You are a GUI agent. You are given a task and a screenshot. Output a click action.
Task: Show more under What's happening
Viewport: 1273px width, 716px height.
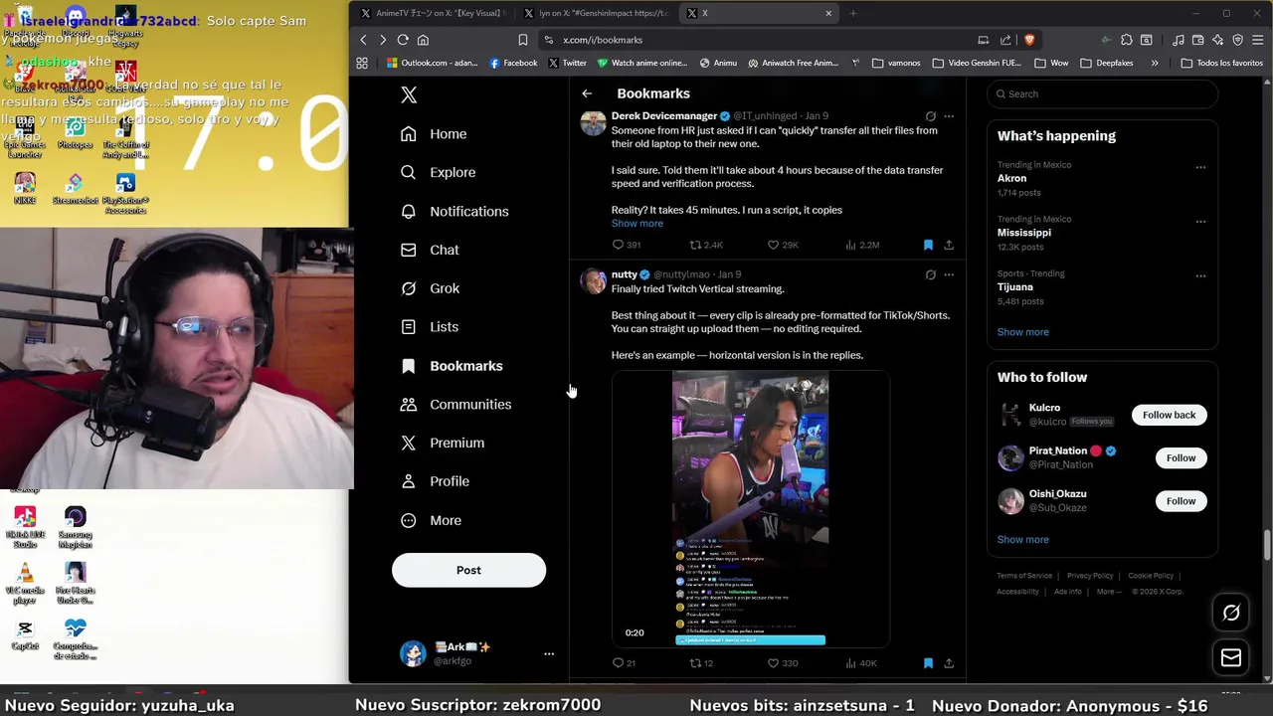click(1022, 332)
